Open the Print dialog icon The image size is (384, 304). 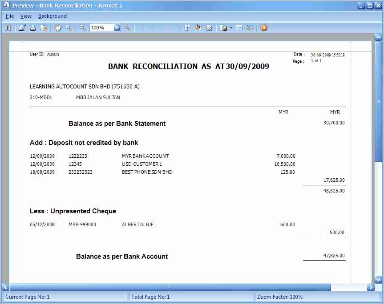[x=22, y=28]
